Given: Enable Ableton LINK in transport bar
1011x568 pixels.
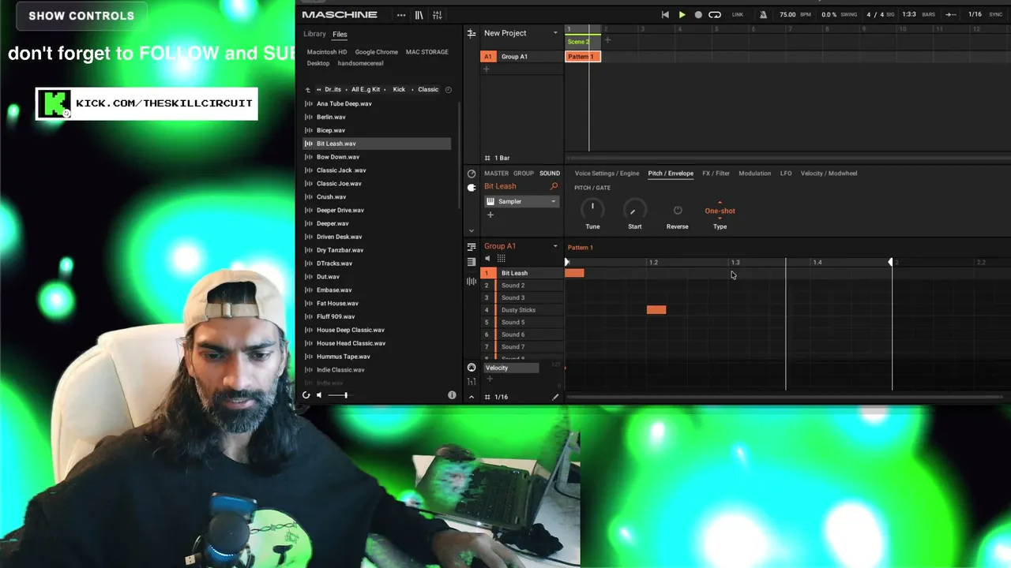Looking at the screenshot, I should [738, 15].
